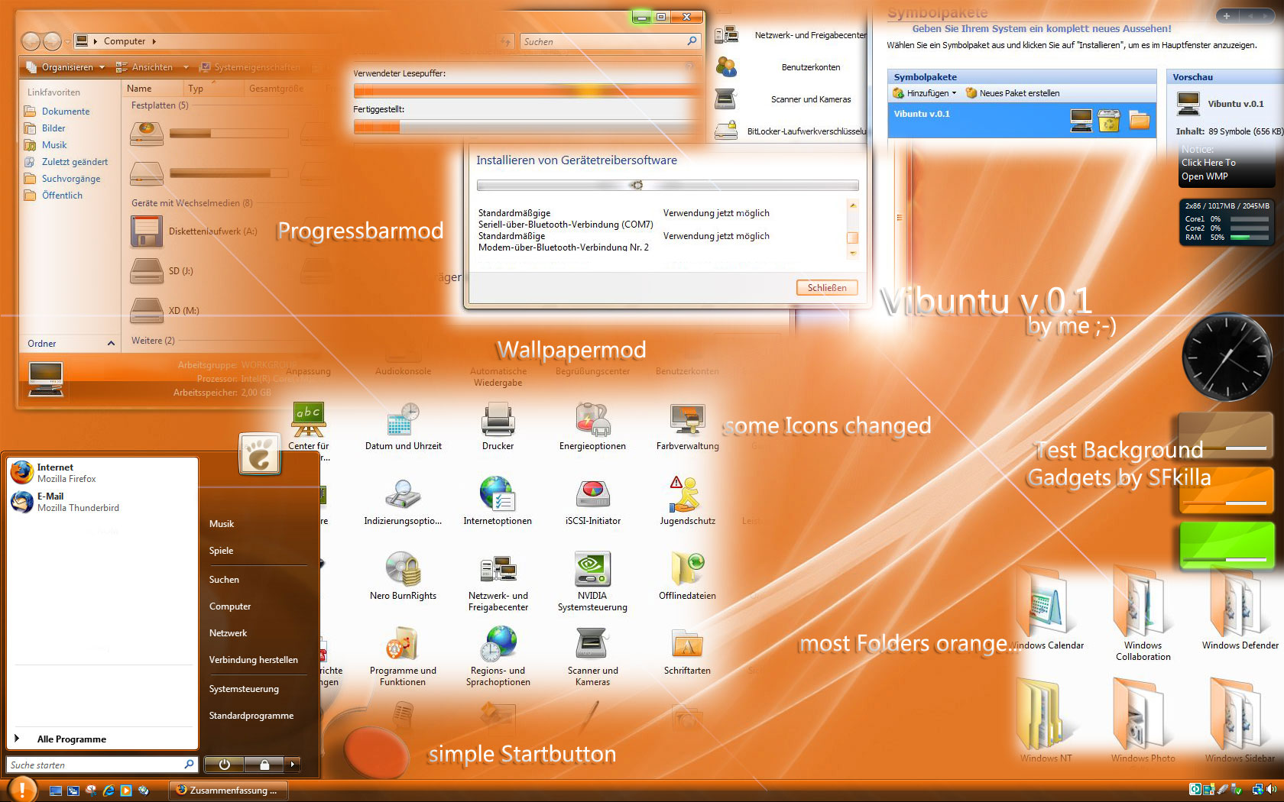Click the power button in Start menu
Screen dimensions: 1284x802
coord(224,764)
